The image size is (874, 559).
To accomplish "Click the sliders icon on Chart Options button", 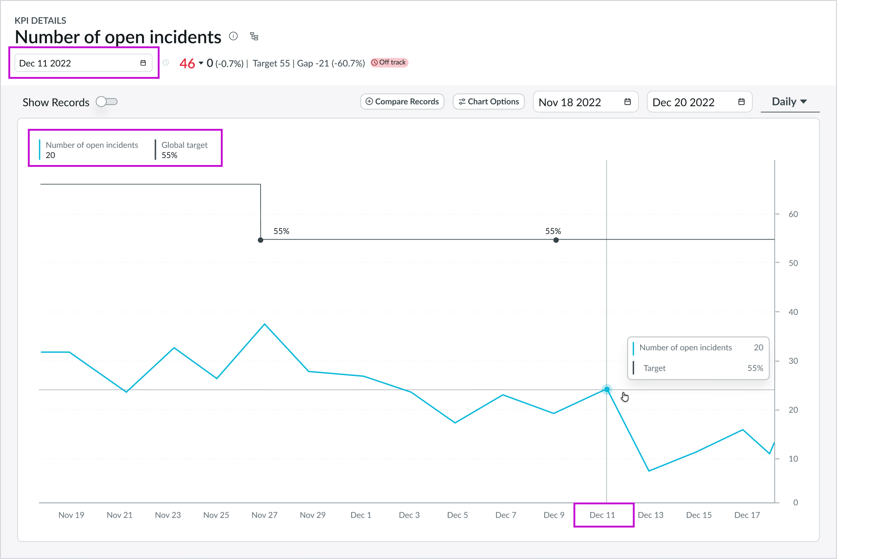I will 462,102.
